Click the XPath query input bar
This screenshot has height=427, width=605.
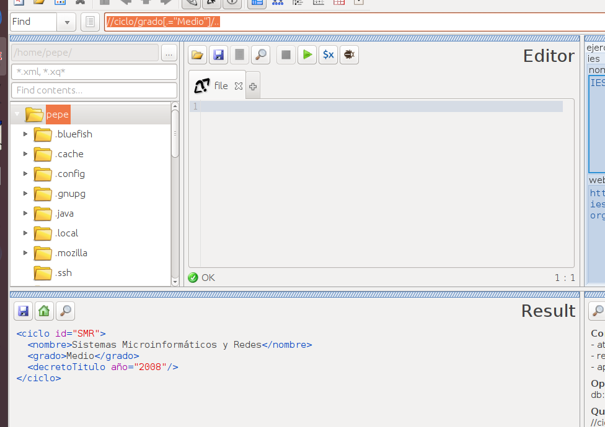(x=355, y=22)
